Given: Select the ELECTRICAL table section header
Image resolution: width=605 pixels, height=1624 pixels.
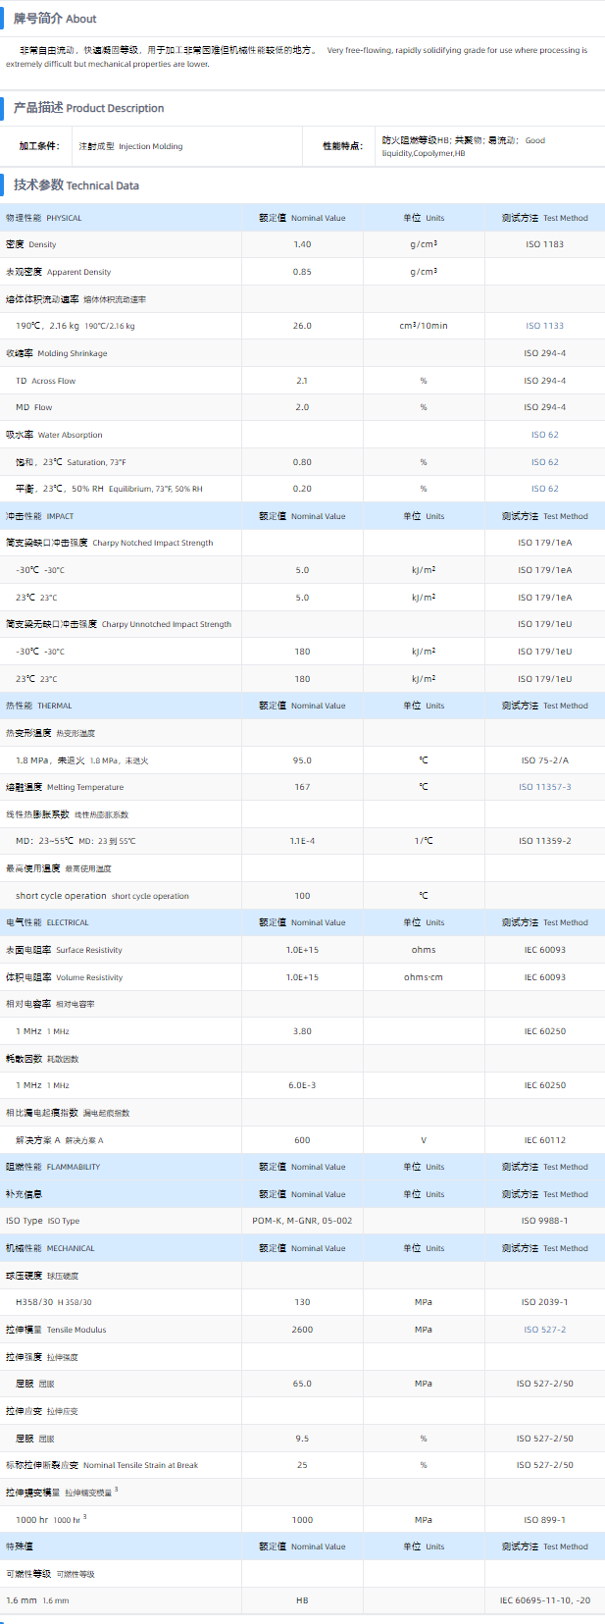Looking at the screenshot, I should tap(47, 922).
